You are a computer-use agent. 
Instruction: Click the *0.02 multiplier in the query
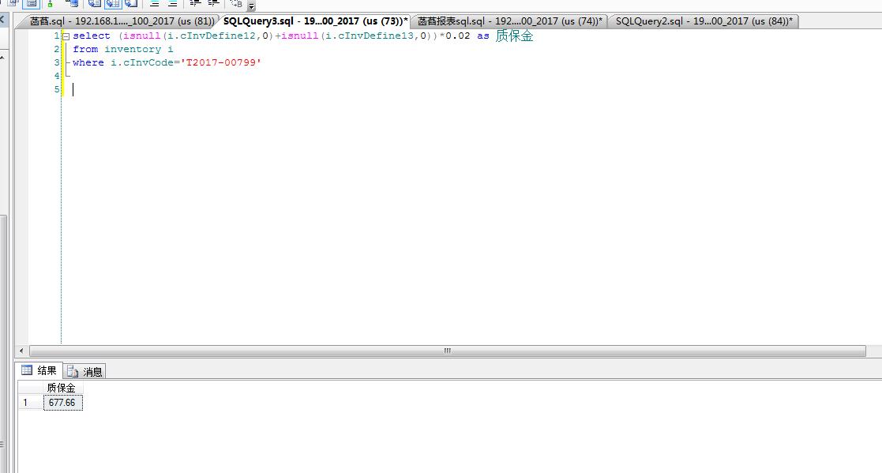[x=455, y=36]
